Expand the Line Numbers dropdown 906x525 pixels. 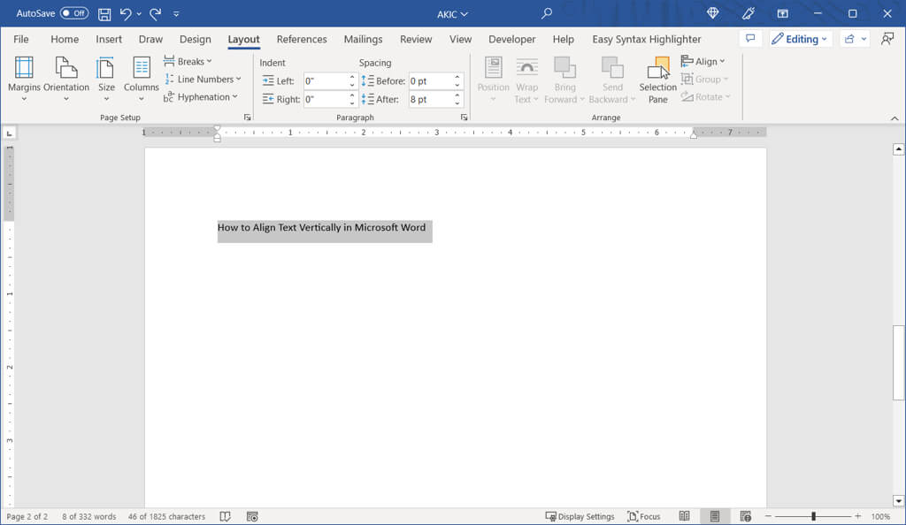(203, 80)
